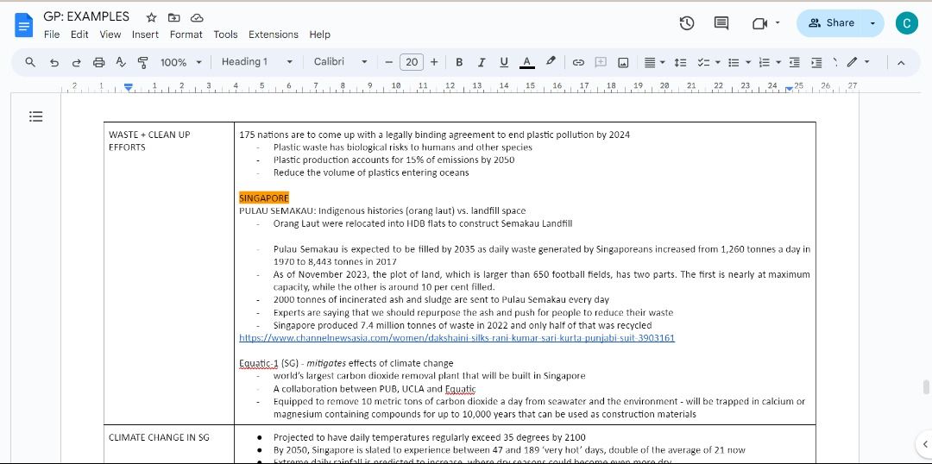Open the Extensions menu
Screen dimensions: 932x464
pyautogui.click(x=273, y=34)
